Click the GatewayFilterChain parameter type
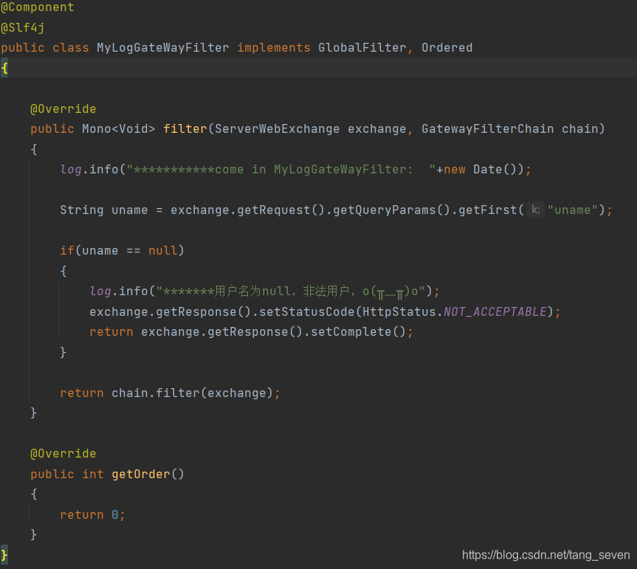This screenshot has width=637, height=569. 487,129
